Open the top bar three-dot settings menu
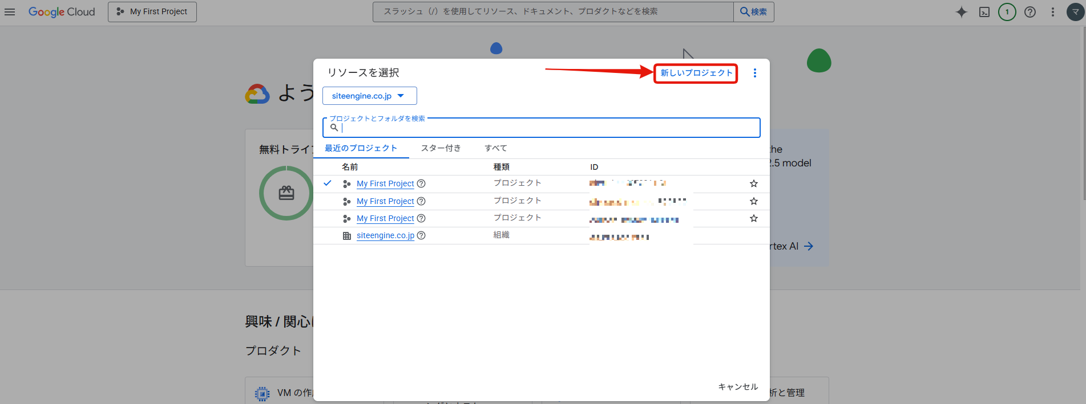 click(x=1053, y=12)
